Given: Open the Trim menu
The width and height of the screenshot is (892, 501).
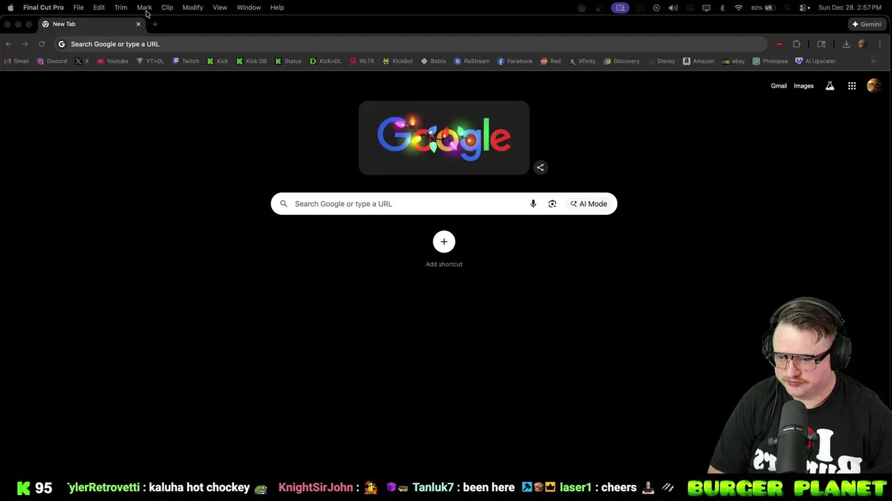Looking at the screenshot, I should [121, 8].
